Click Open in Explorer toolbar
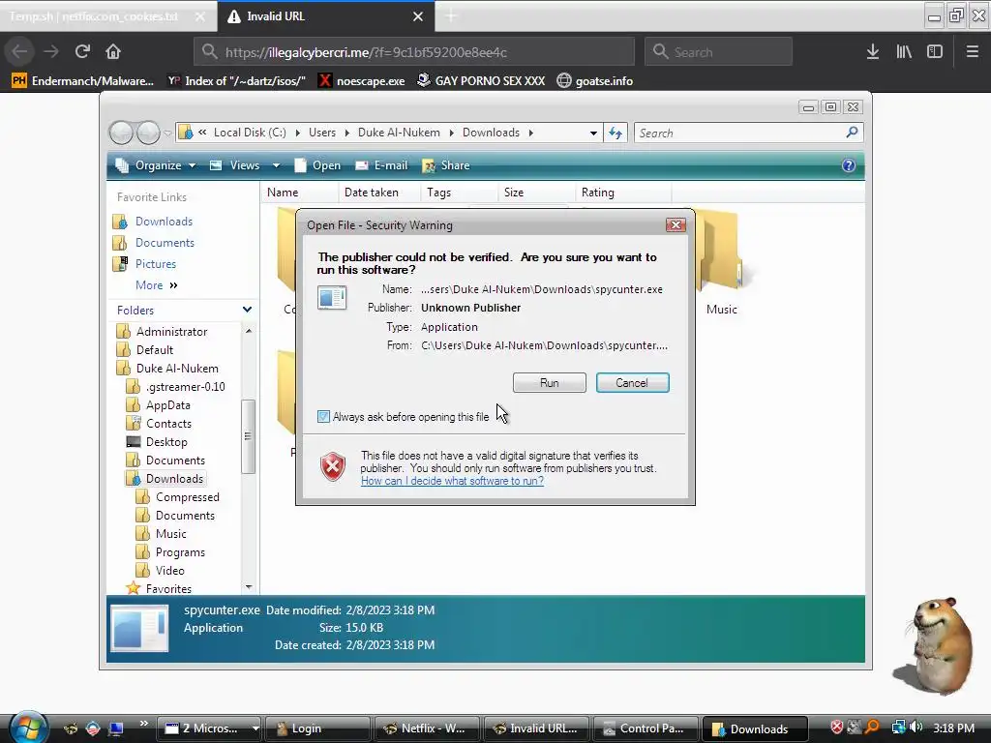Screen dimensions: 991x743 [317, 165]
